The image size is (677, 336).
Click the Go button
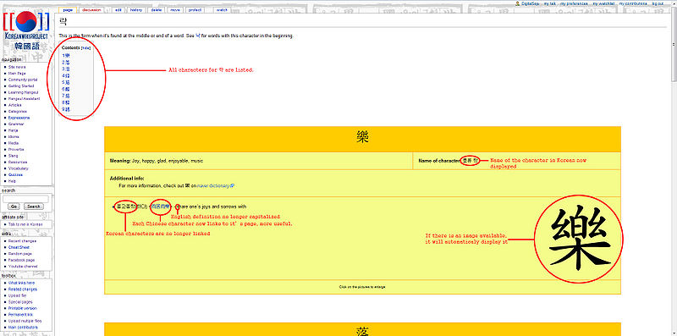point(14,207)
